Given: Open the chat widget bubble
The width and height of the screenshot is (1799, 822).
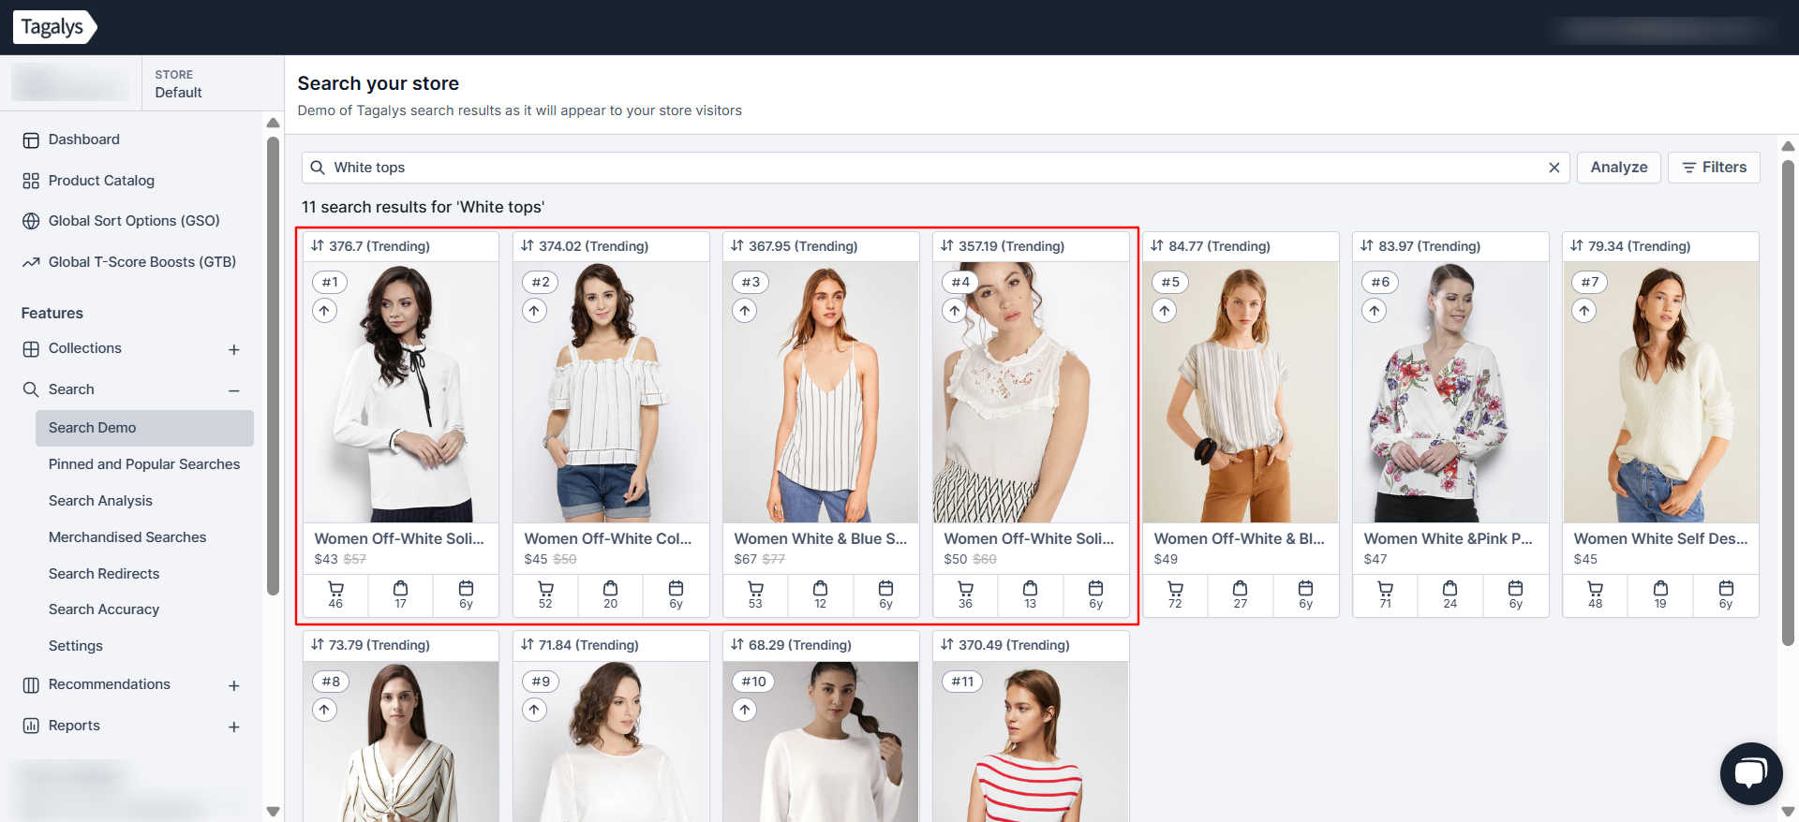Looking at the screenshot, I should [1750, 773].
